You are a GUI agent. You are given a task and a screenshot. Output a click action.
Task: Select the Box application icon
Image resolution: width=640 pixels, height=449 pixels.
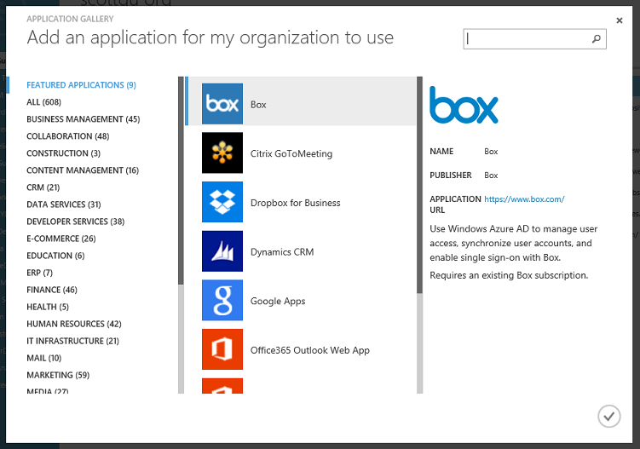222,104
